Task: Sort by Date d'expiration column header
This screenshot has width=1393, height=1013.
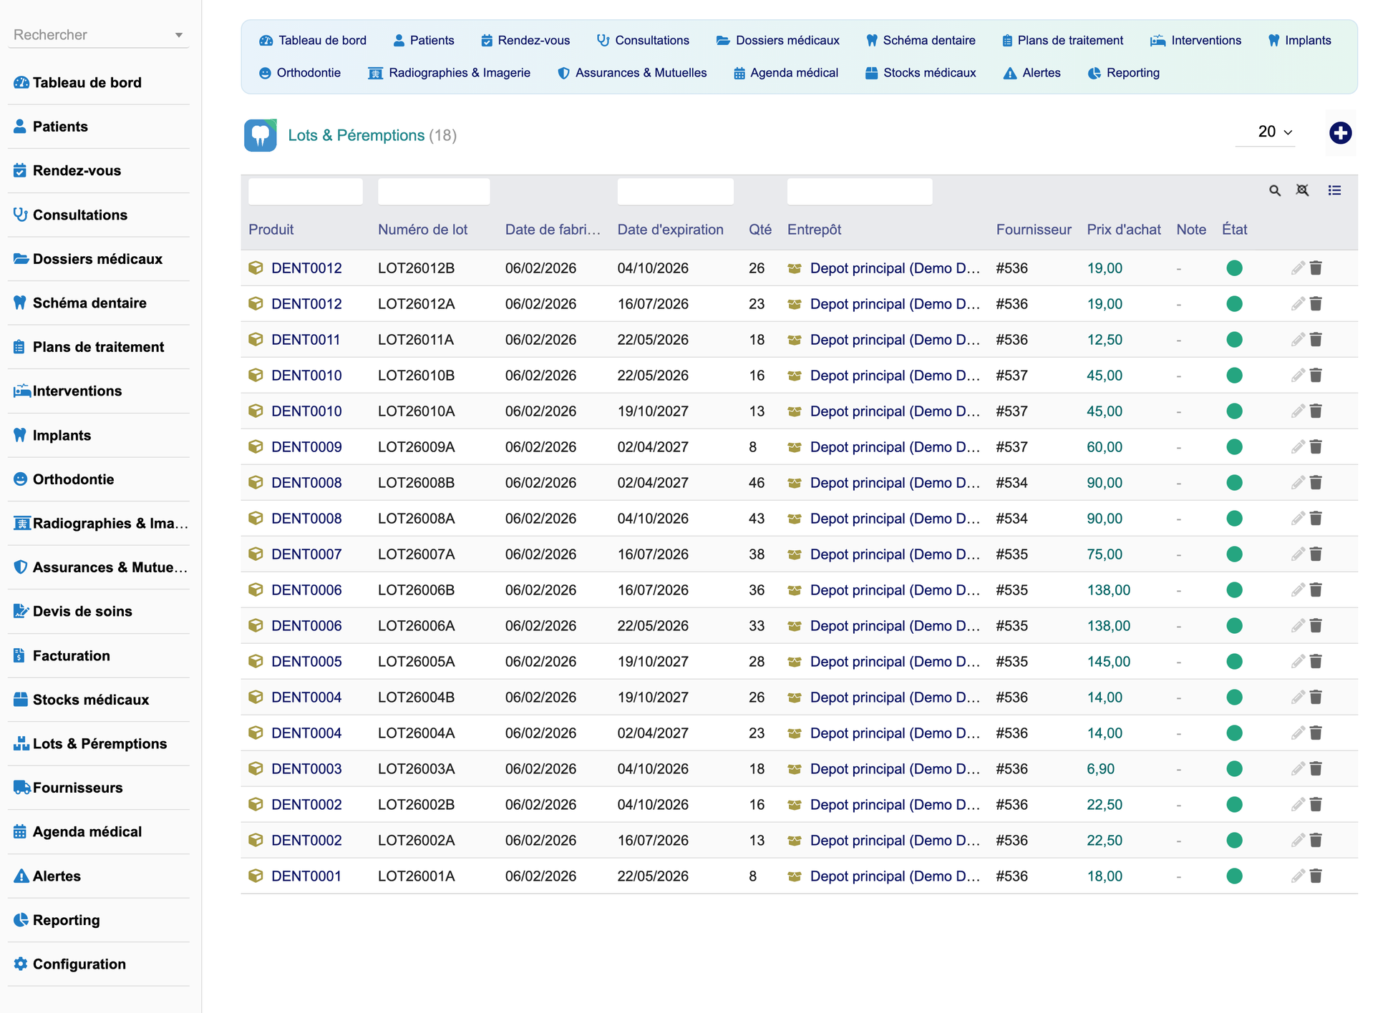Action: 671,230
